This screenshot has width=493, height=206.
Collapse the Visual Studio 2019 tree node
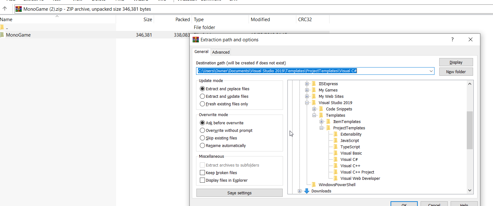pyautogui.click(x=307, y=103)
